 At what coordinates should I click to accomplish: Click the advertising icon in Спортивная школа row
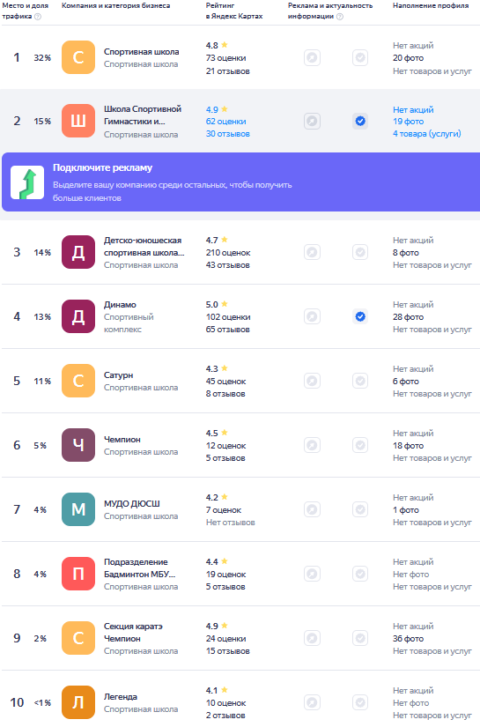point(313,58)
